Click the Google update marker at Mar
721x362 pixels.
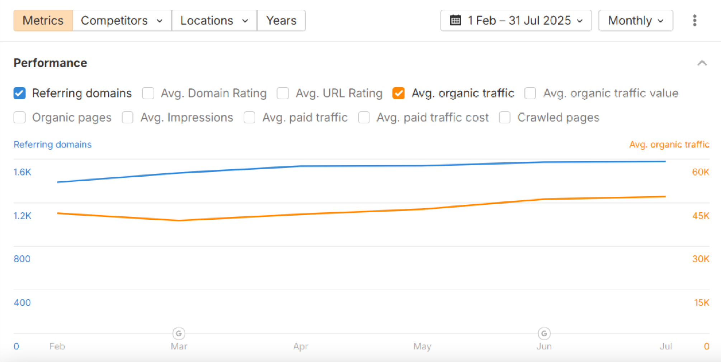[179, 333]
